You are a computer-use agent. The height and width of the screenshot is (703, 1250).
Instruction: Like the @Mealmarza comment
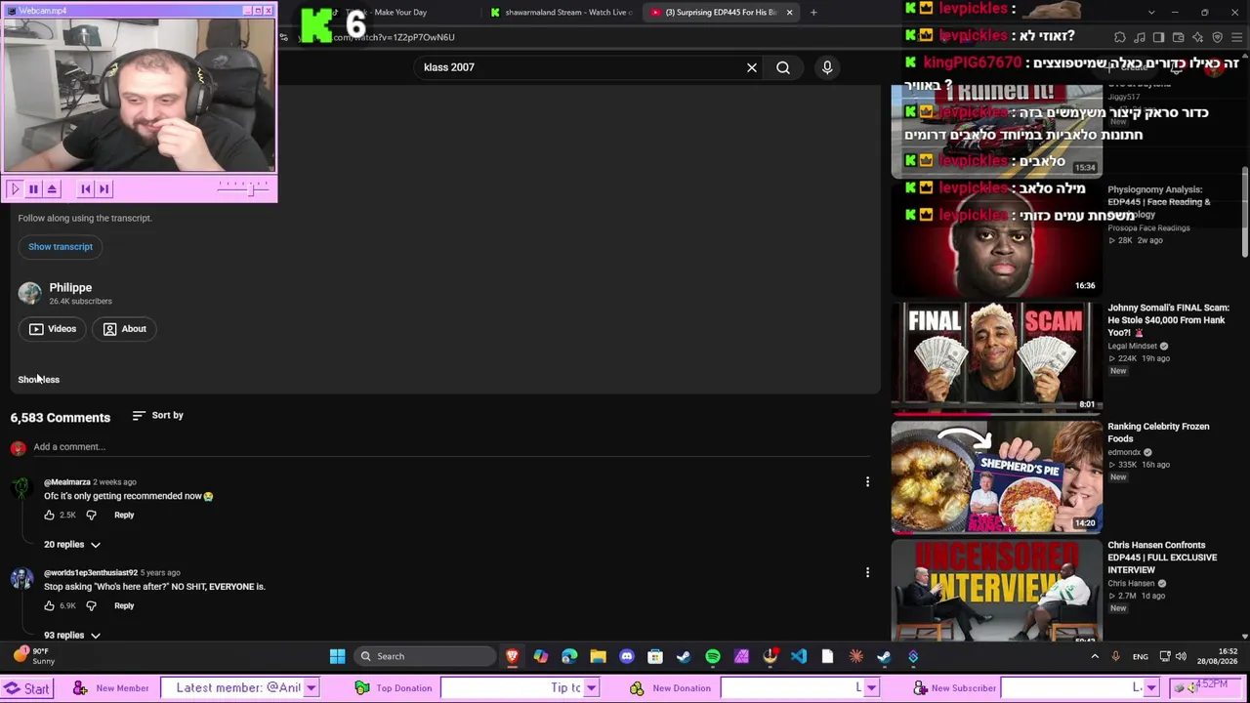pos(50,515)
